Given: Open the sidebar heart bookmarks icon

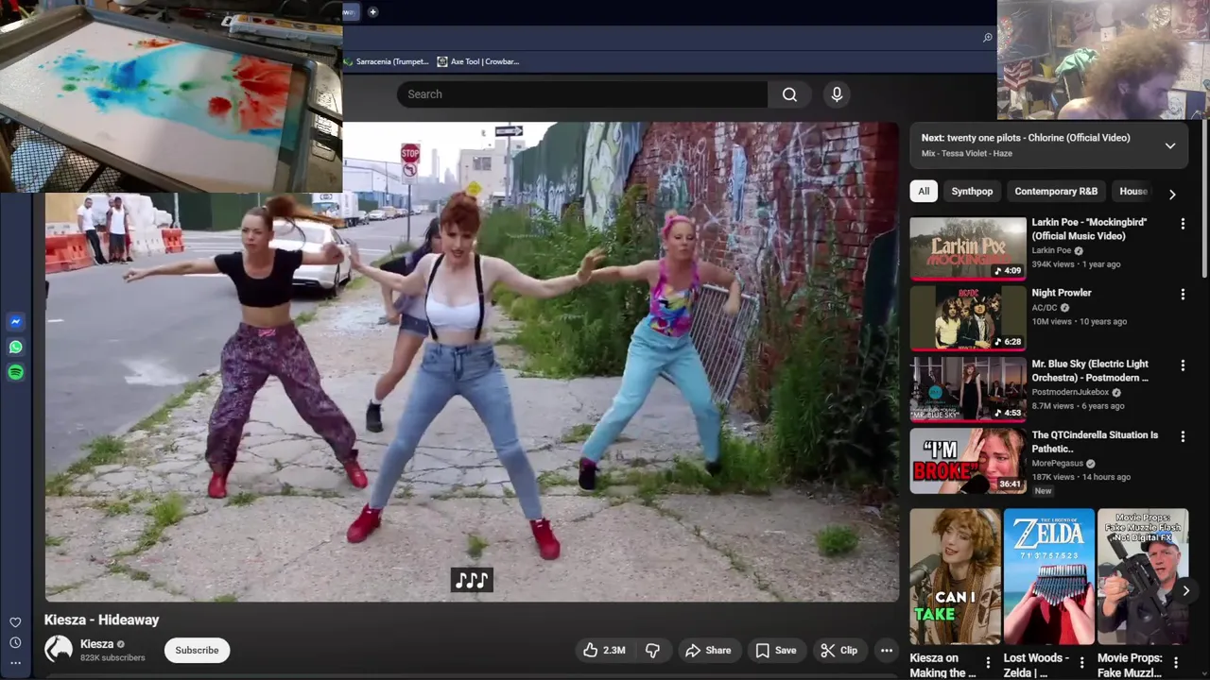Looking at the screenshot, I should click(x=15, y=622).
